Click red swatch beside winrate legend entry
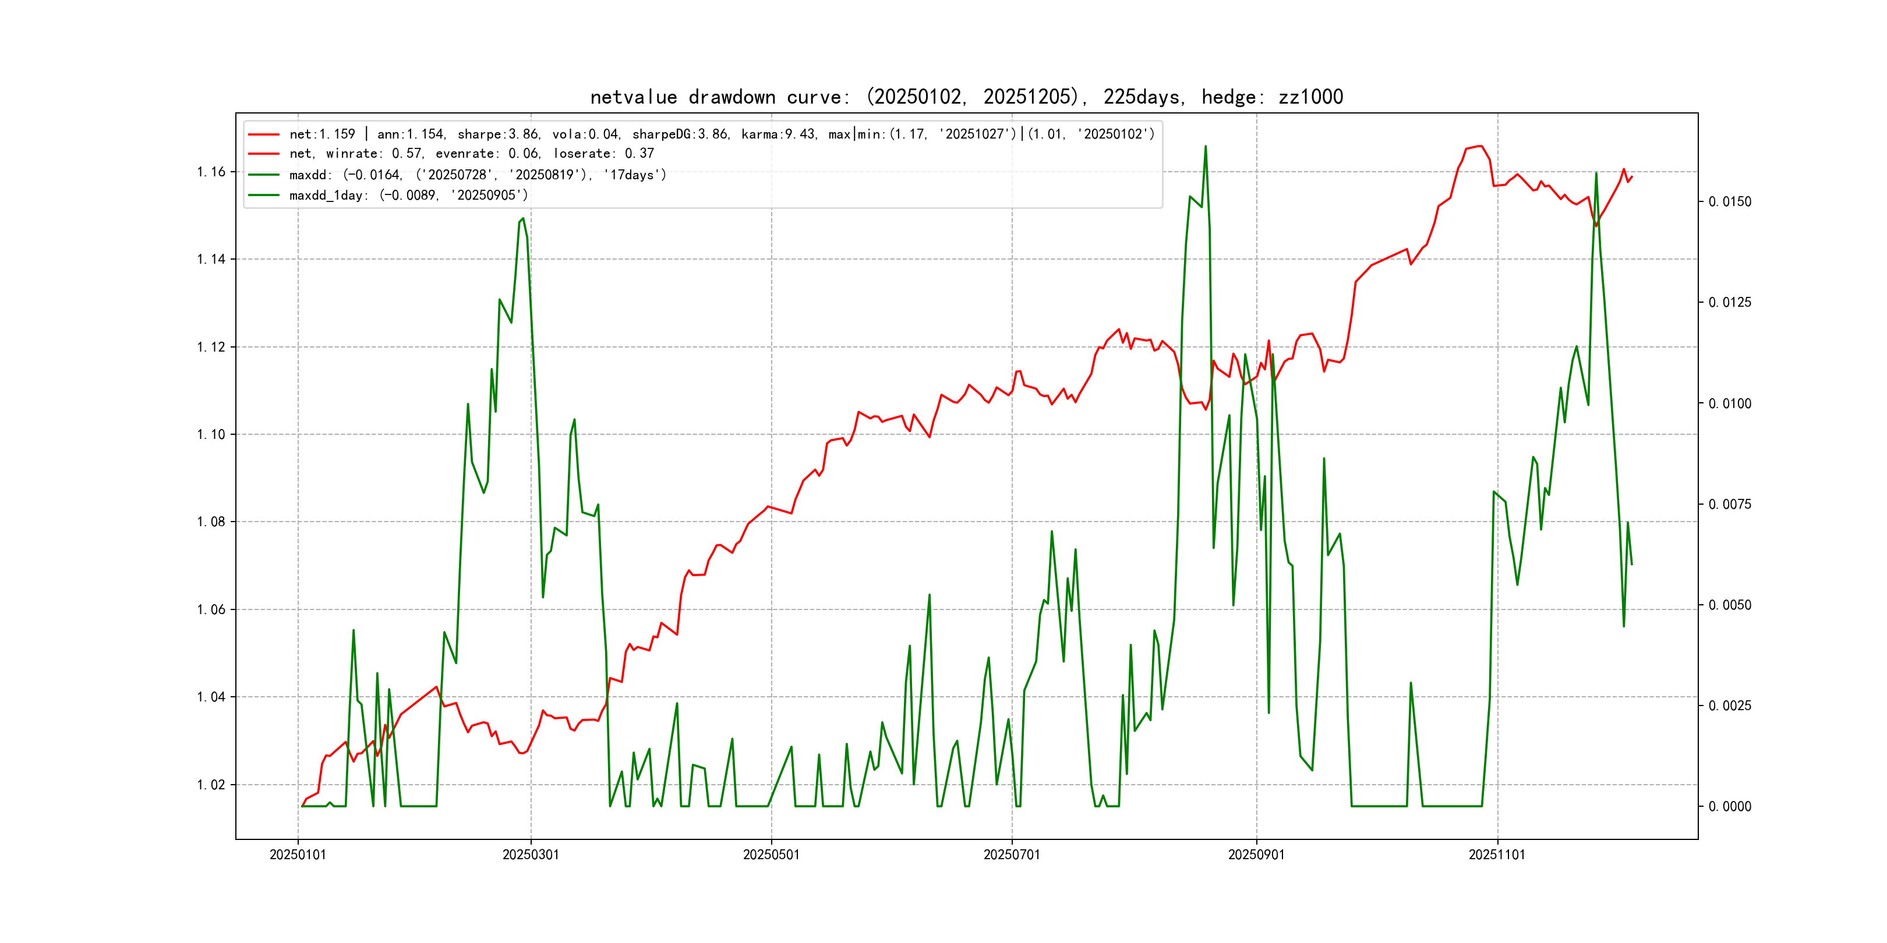The image size is (1887, 943). 264,154
